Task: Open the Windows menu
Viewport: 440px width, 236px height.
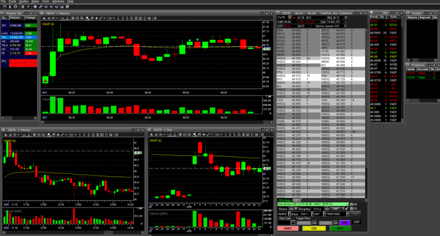Action: 58,1
